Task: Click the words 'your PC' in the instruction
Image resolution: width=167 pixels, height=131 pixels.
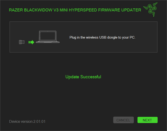Action: coord(129,38)
